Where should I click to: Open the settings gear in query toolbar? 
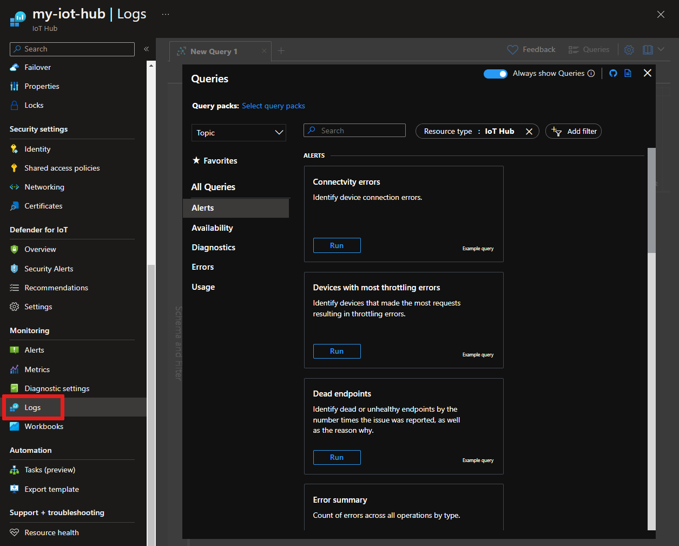point(629,50)
